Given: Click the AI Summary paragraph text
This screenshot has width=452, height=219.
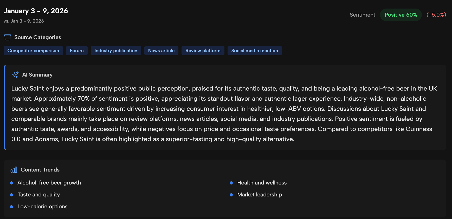Looking at the screenshot, I should point(224,114).
